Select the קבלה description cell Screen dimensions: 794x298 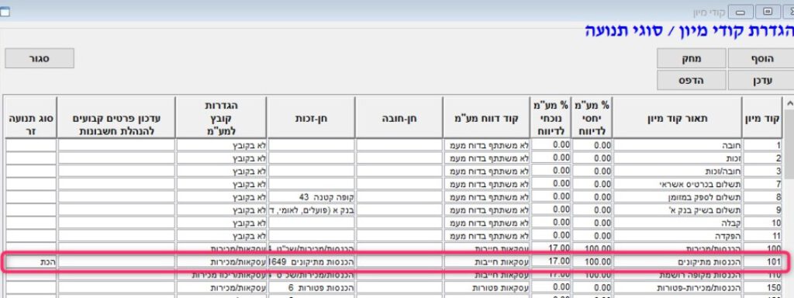tap(677, 223)
